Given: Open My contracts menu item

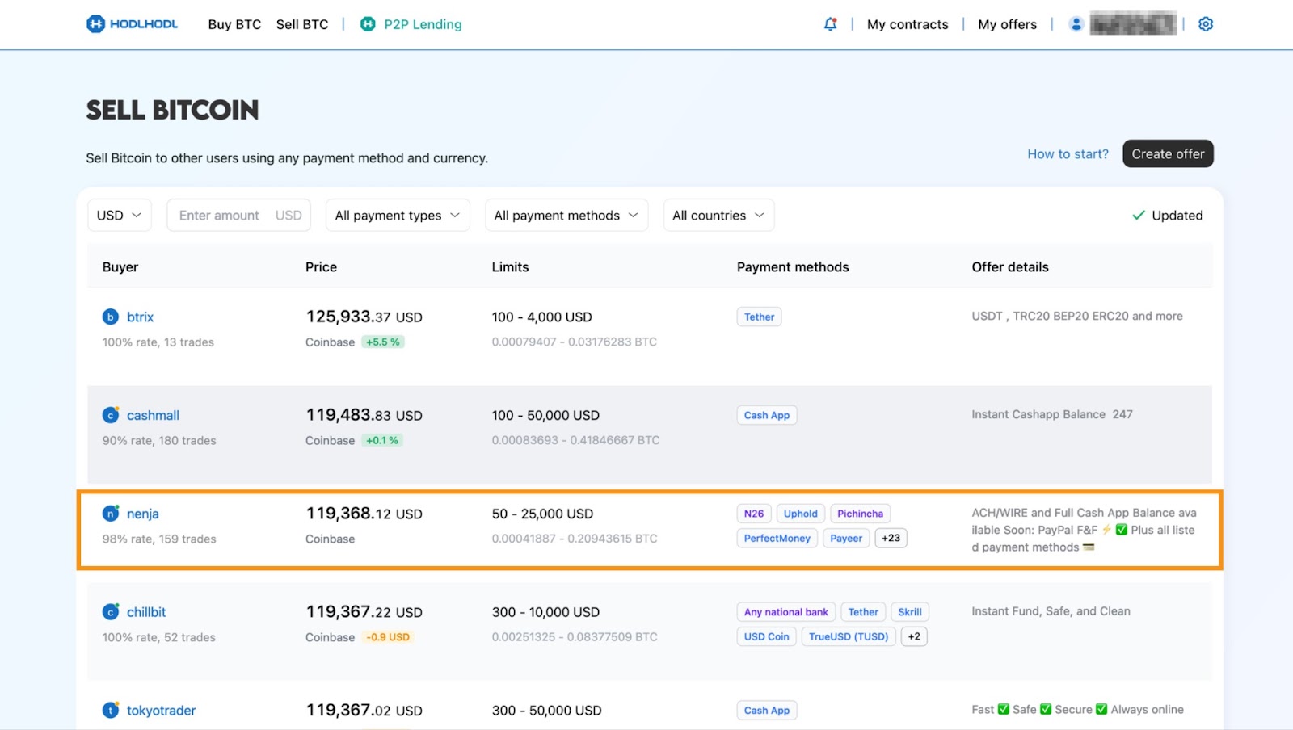Looking at the screenshot, I should [908, 24].
